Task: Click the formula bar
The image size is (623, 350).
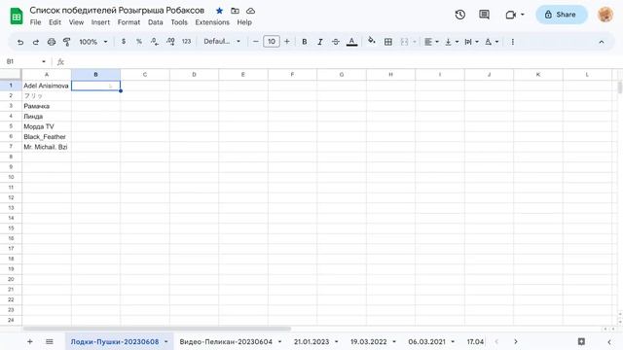Action: click(342, 61)
